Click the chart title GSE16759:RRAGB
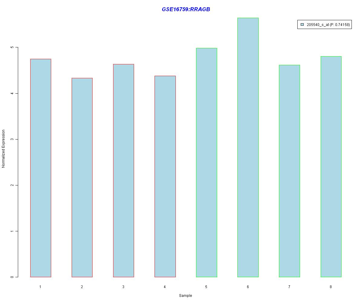The height and width of the screenshot is (302, 363). 186,9
